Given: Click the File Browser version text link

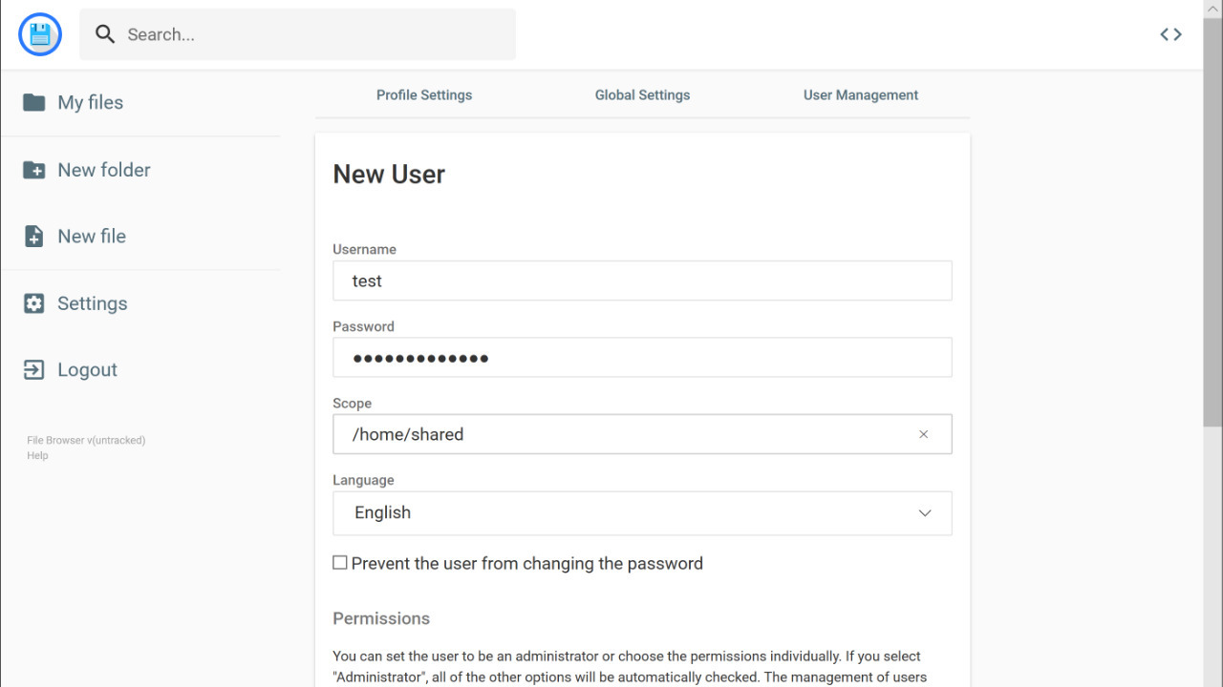Looking at the screenshot, I should click(86, 441).
